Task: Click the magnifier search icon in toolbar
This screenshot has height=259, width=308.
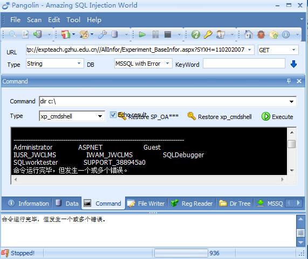Action: coord(12,34)
